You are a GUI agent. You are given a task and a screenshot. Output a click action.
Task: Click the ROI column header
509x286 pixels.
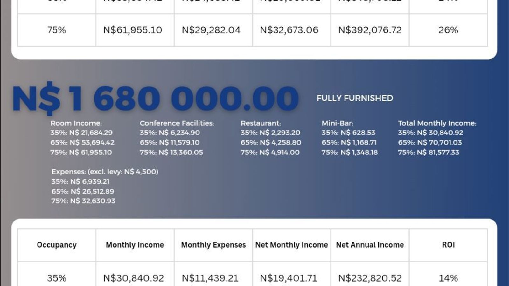448,245
